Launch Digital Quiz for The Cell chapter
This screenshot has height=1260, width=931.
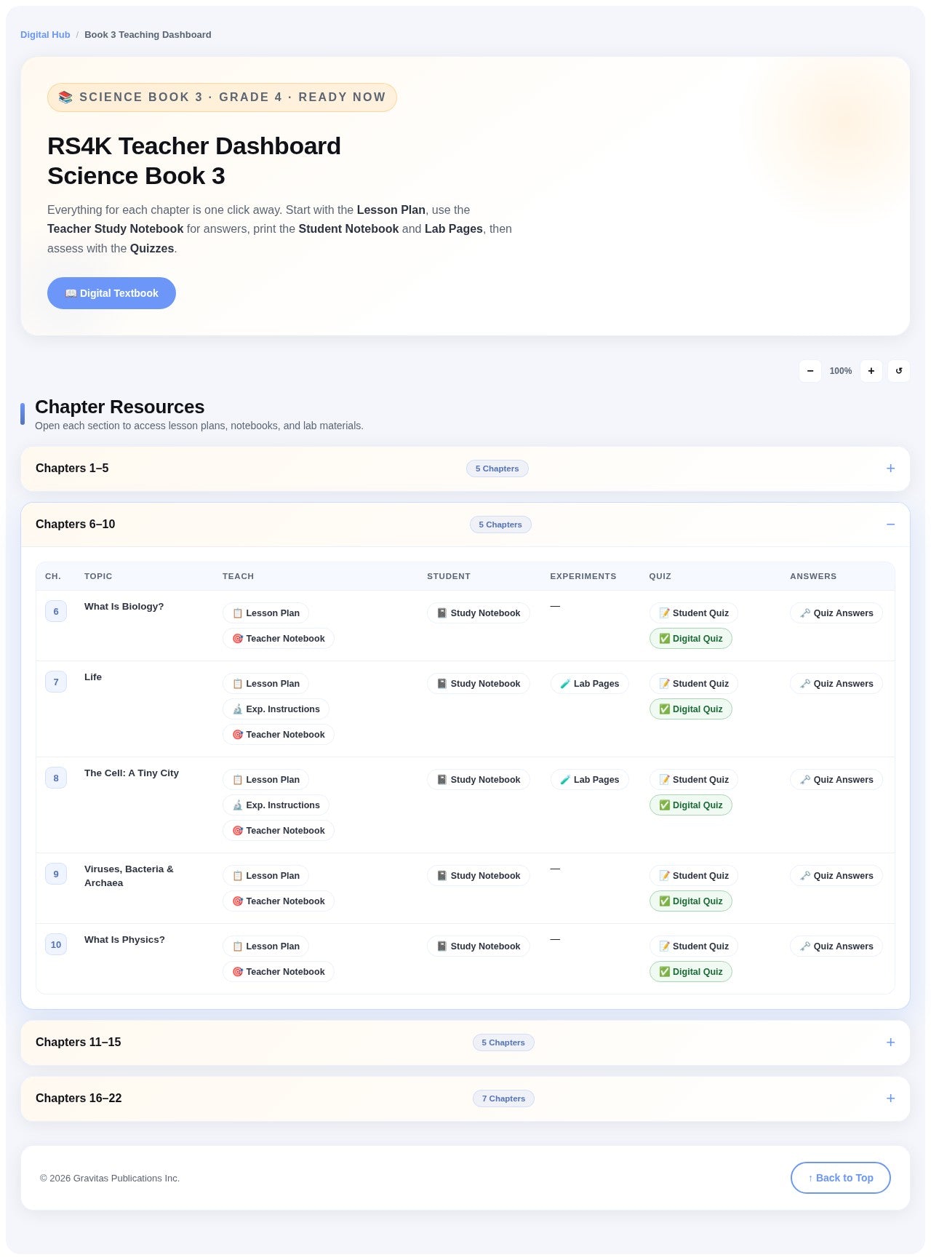[x=691, y=805]
